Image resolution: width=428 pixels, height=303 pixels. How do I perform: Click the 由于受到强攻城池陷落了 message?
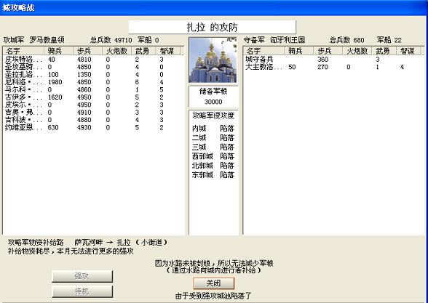[213, 296]
